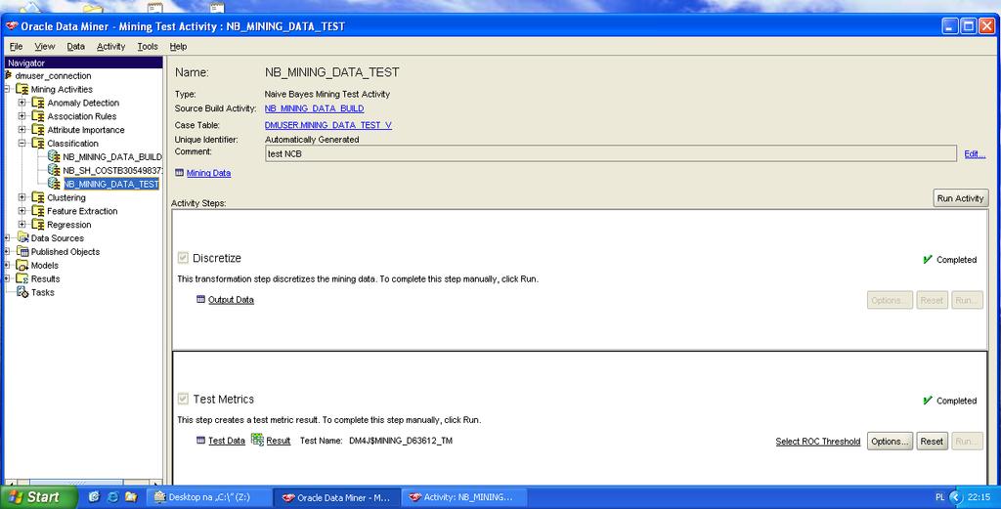Image resolution: width=1001 pixels, height=509 pixels.
Task: Click the table icon beside Mining Data
Action: [x=180, y=173]
